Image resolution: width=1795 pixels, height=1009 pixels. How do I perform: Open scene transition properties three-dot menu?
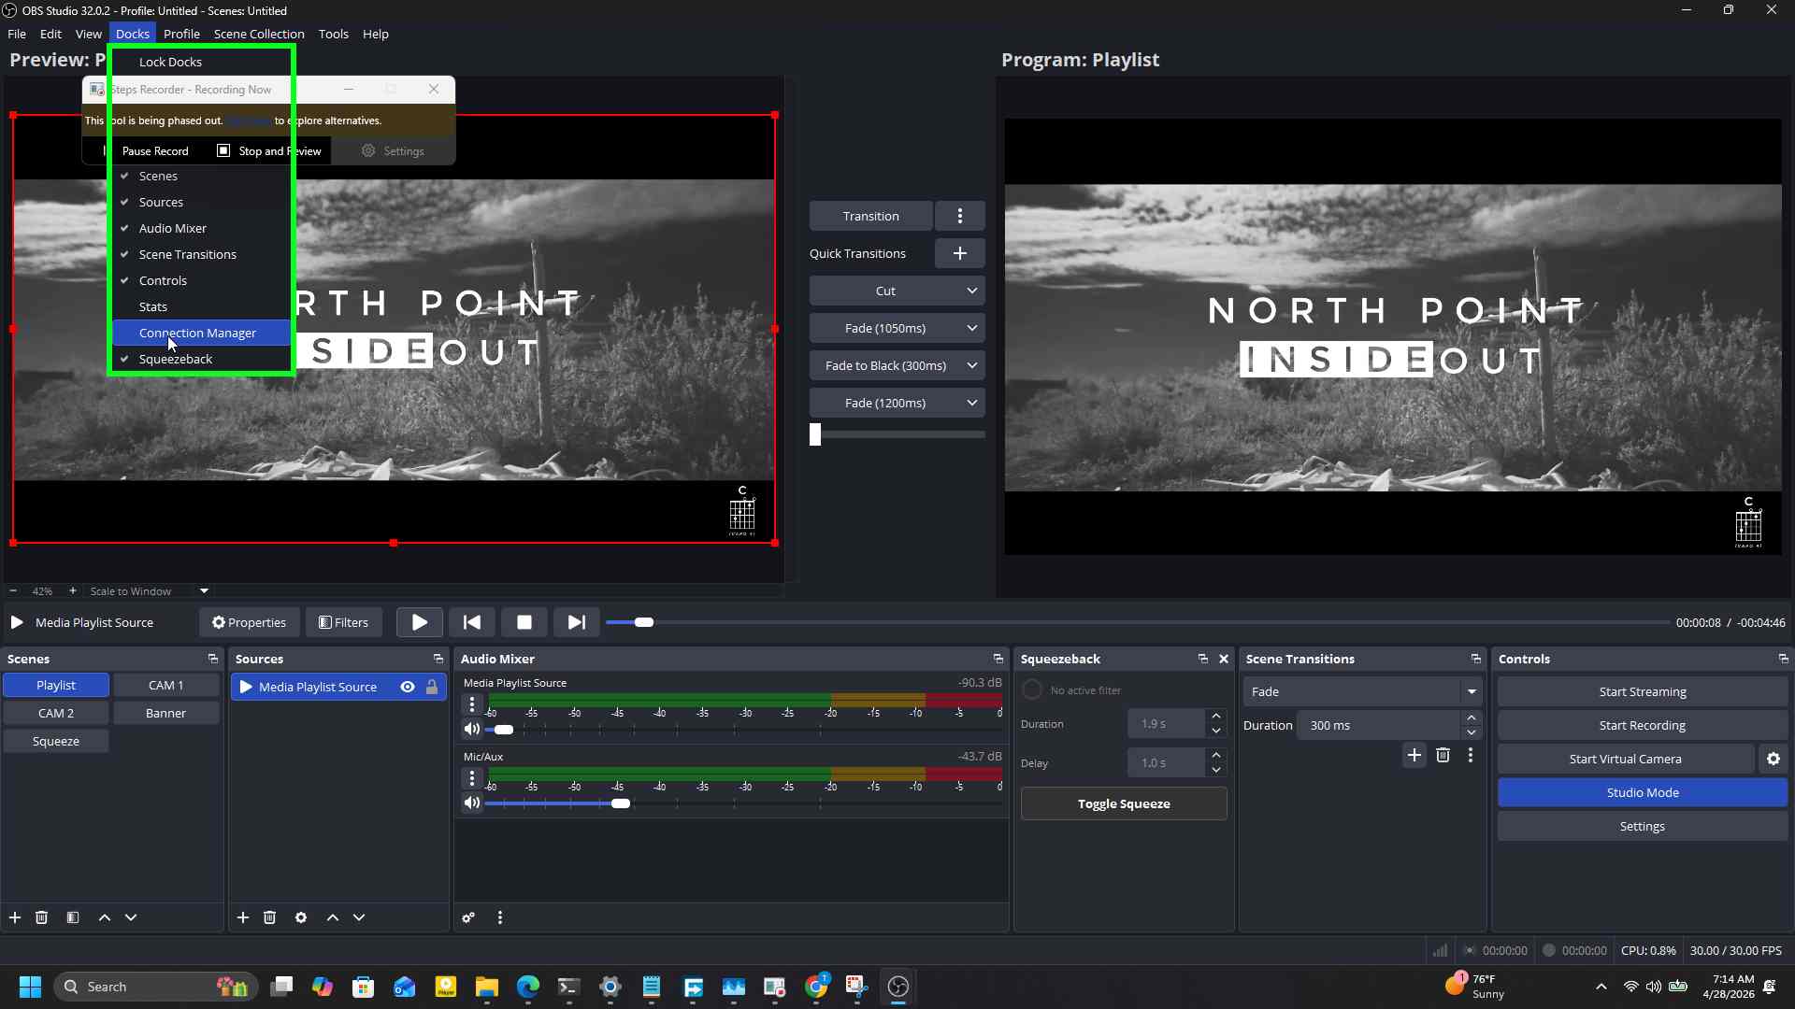point(1471,755)
